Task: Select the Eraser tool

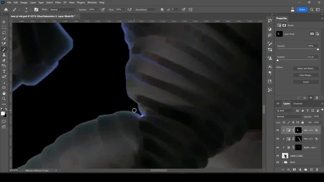Action: (x=4, y=60)
